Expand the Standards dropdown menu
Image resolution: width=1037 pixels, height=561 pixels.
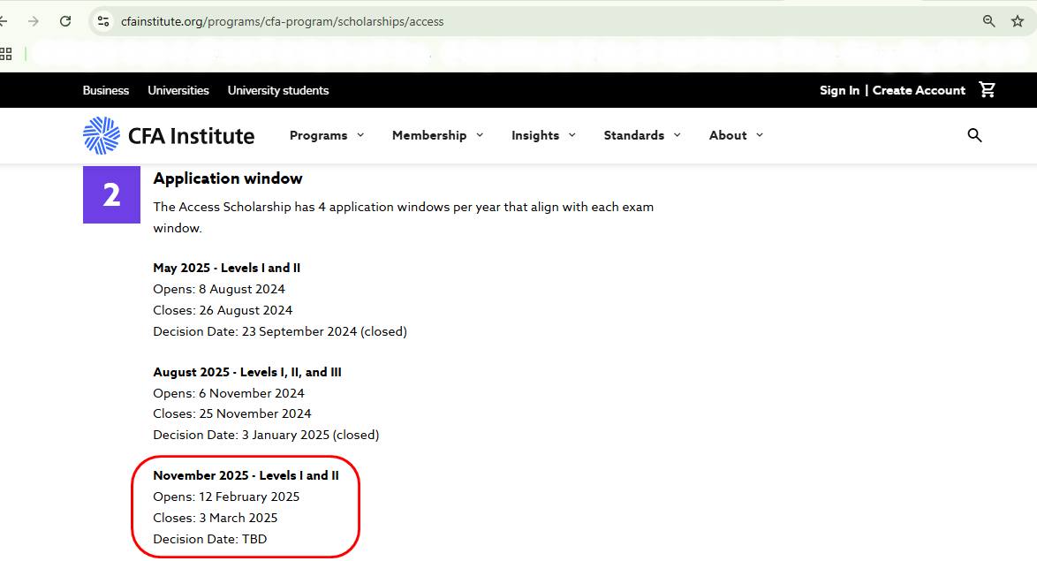pyautogui.click(x=641, y=136)
